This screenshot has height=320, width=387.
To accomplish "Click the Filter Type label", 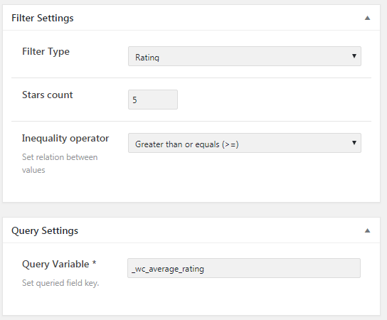I will [x=46, y=52].
